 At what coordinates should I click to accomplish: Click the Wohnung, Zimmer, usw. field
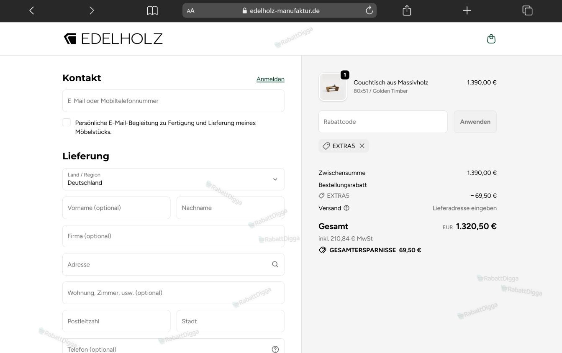coord(173,293)
